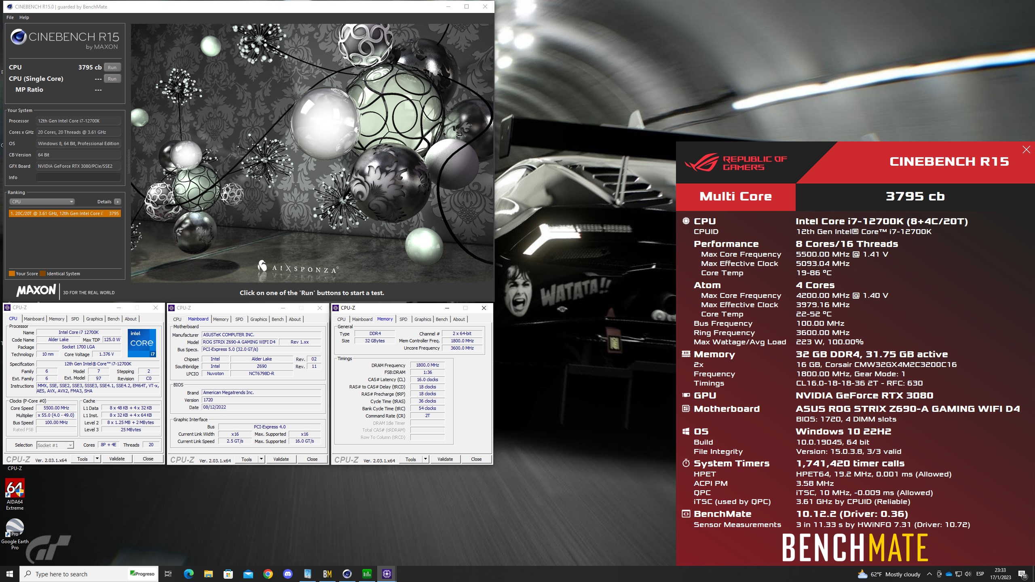Open the Cinebench Help menu
1035x582 pixels.
coord(24,17)
